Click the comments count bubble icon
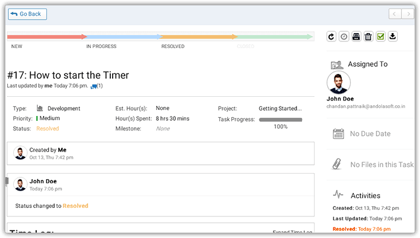 94,87
